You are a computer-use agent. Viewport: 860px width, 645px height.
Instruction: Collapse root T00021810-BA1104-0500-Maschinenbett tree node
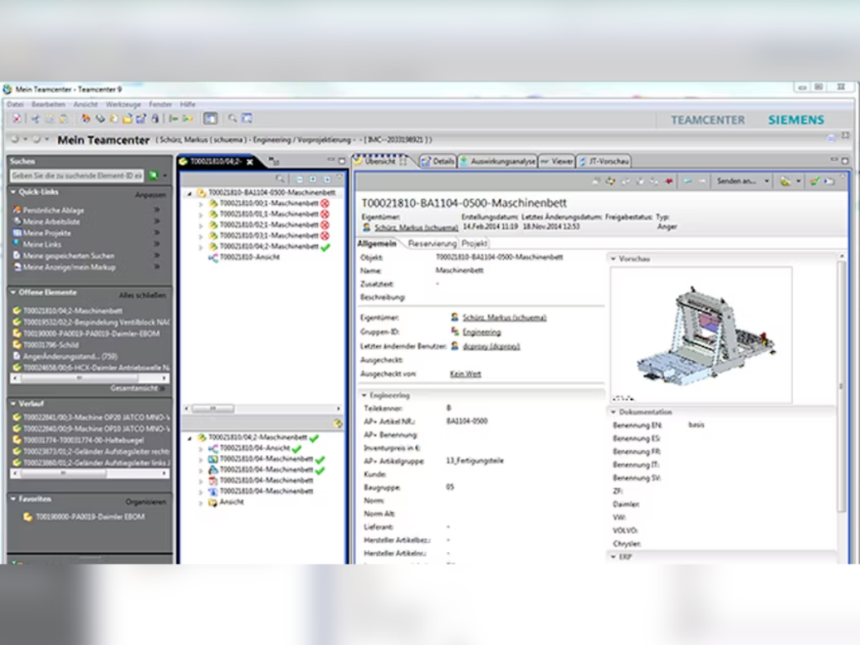click(190, 193)
